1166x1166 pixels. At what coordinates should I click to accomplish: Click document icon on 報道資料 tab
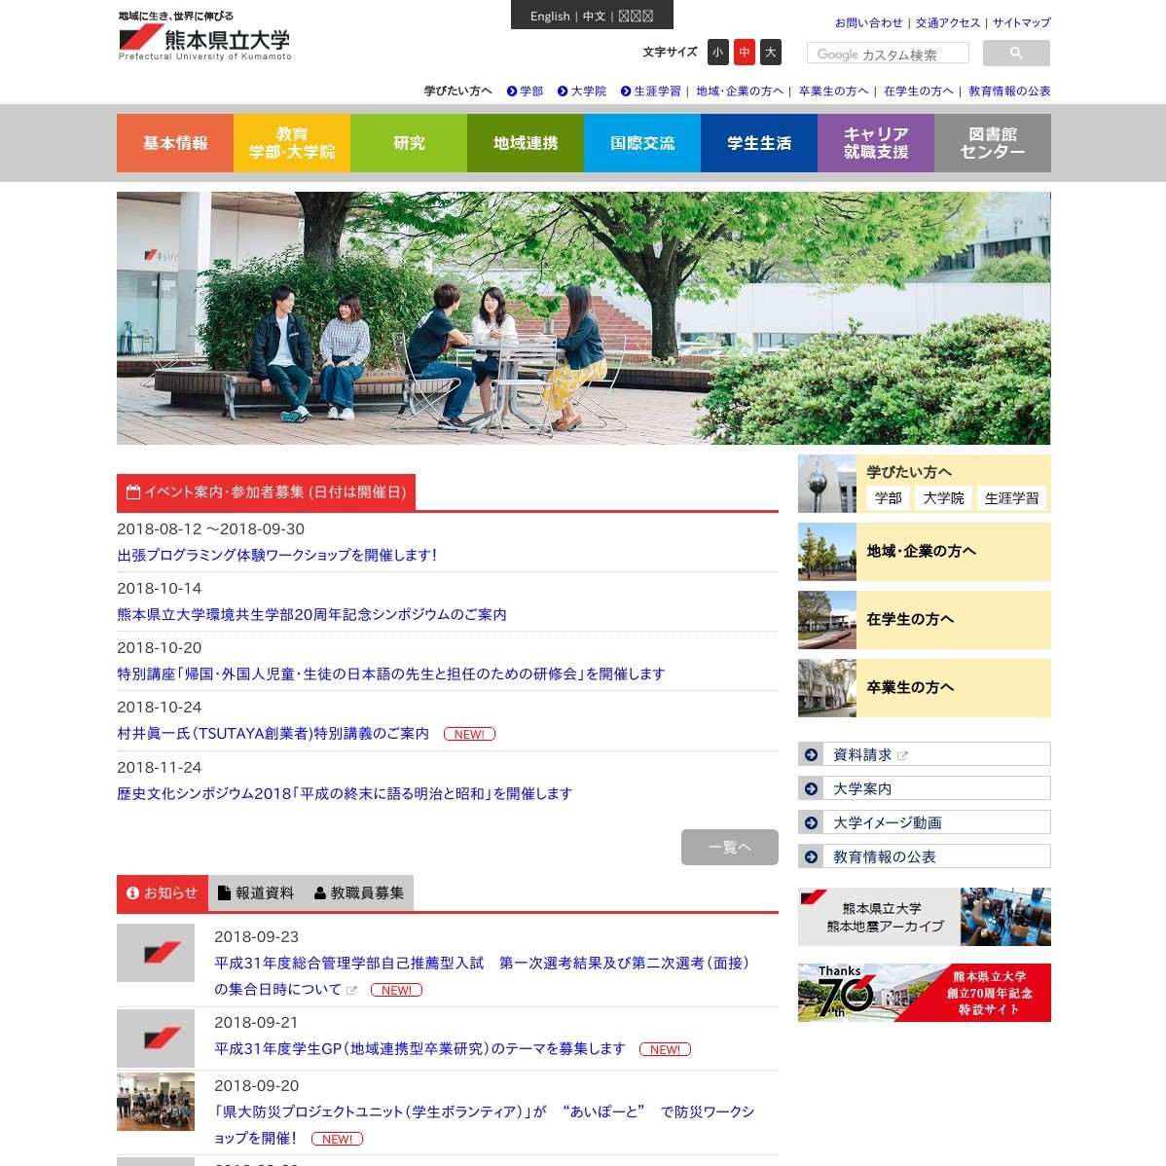click(224, 893)
